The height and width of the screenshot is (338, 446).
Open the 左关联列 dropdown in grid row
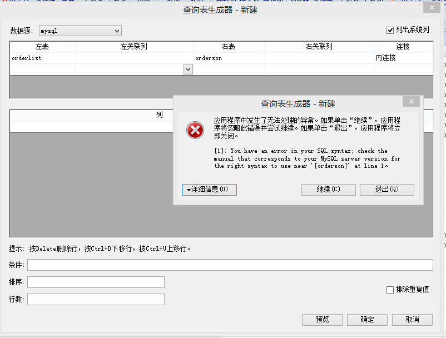pyautogui.click(x=188, y=69)
